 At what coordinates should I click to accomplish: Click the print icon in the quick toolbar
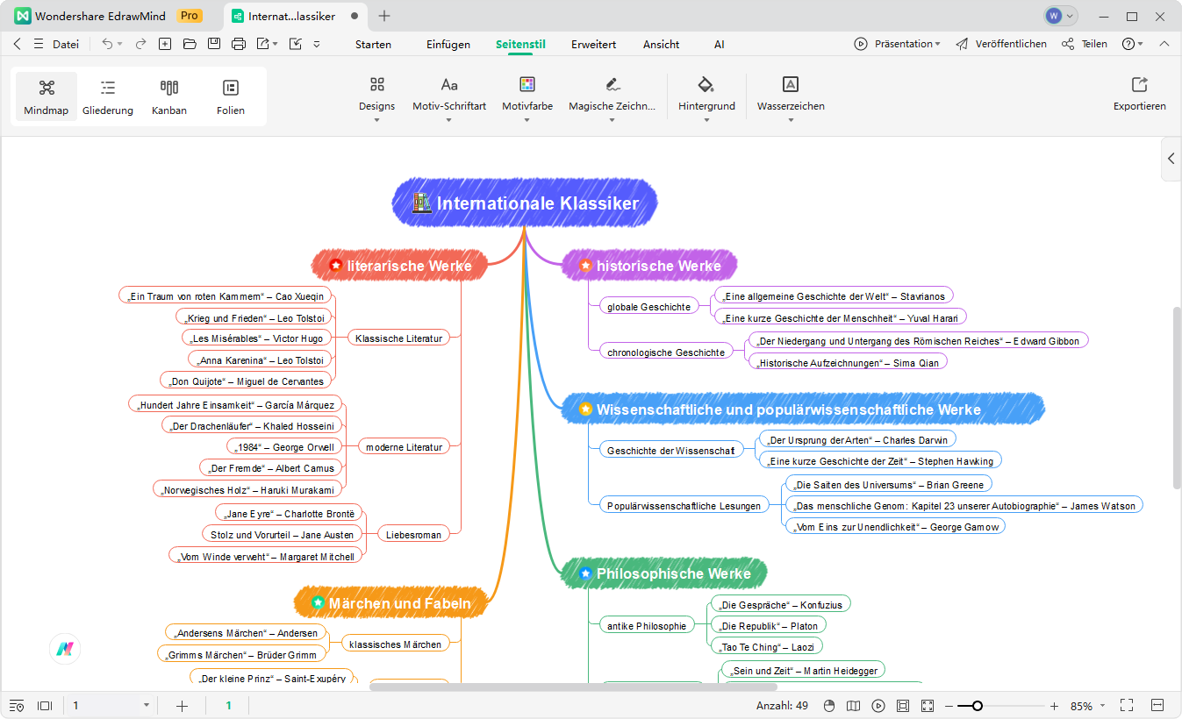point(238,44)
